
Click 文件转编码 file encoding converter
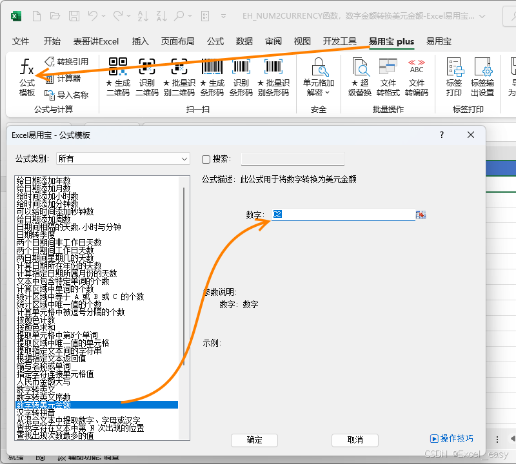click(416, 77)
